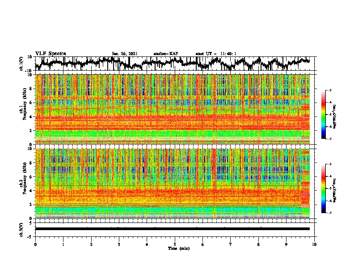Image resolution: width=354 pixels, height=274 pixels.
Task: Click time axis tick label "3"
Action: pyautogui.click(x=119, y=244)
